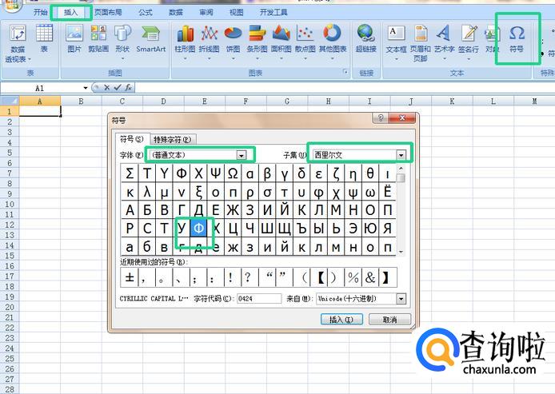555x394 pixels.
Task: Open the help question mark in dialog
Action: click(381, 117)
